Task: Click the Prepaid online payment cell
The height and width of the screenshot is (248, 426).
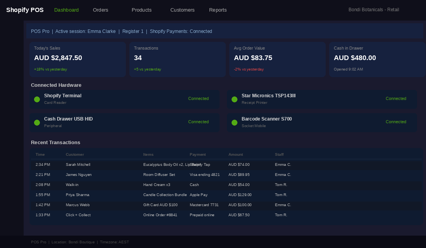Action: [x=202, y=215]
